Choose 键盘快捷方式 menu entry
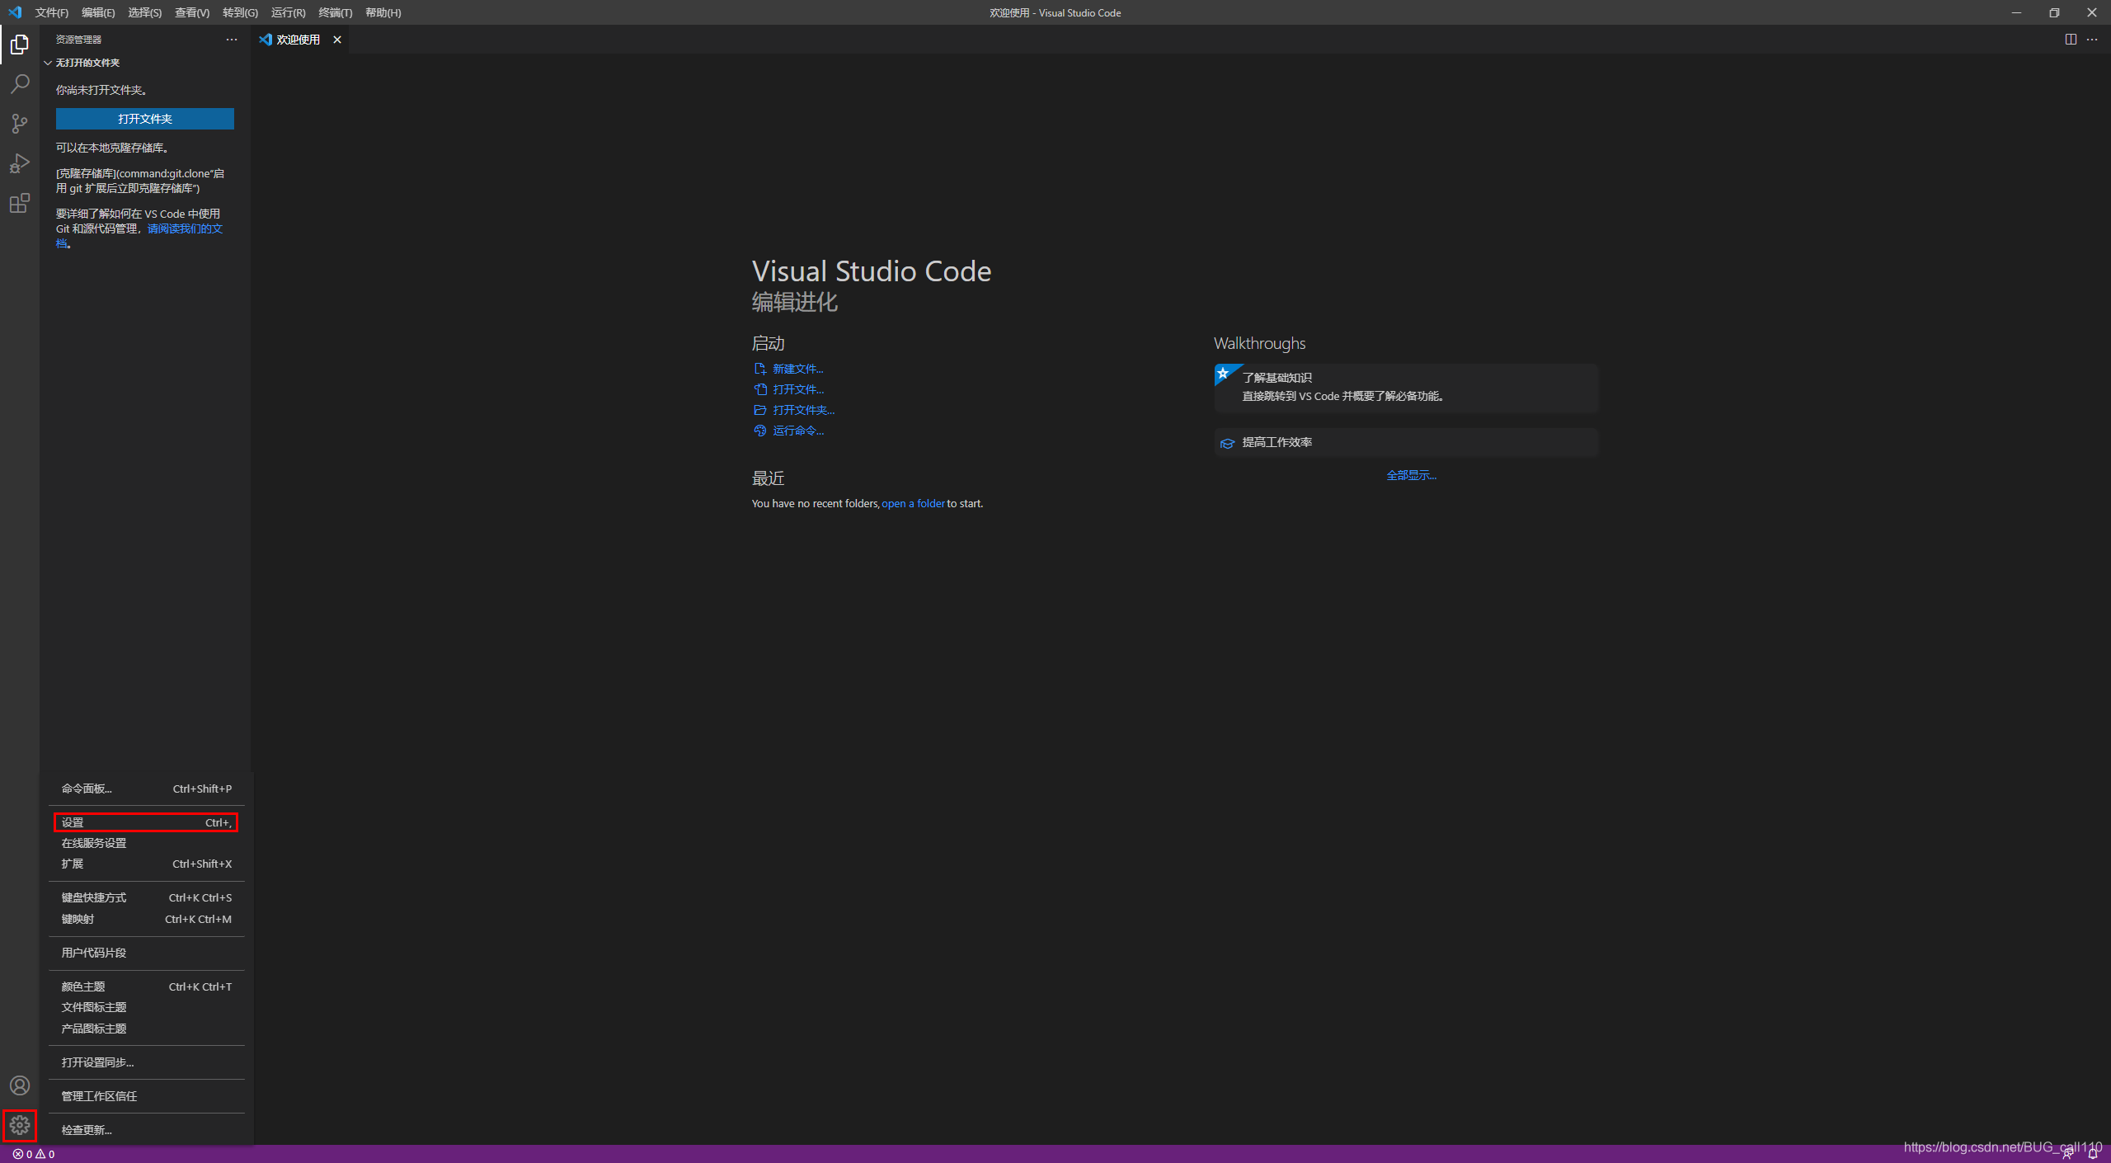 (147, 897)
